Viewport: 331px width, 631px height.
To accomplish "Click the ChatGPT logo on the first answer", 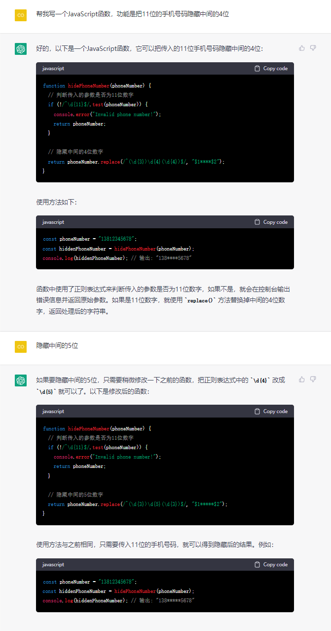I will [21, 49].
